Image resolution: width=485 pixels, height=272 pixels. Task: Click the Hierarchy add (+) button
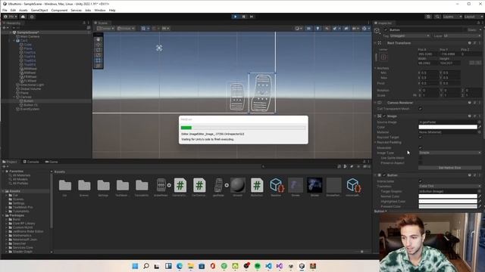point(5,28)
